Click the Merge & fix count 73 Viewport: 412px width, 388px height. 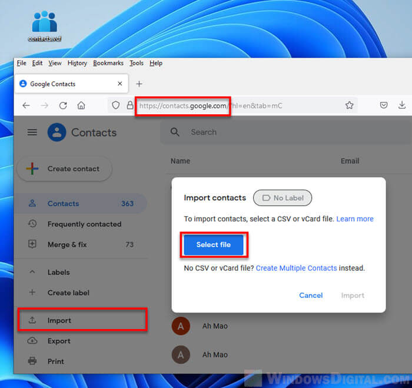129,244
